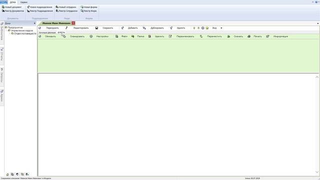Click Удалить in the white top toolbar
This screenshot has width=320, height=180.
point(177,28)
